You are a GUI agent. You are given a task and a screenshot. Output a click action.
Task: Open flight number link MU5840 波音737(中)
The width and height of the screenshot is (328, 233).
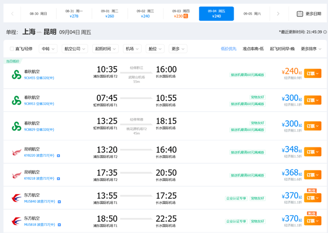(x=39, y=201)
